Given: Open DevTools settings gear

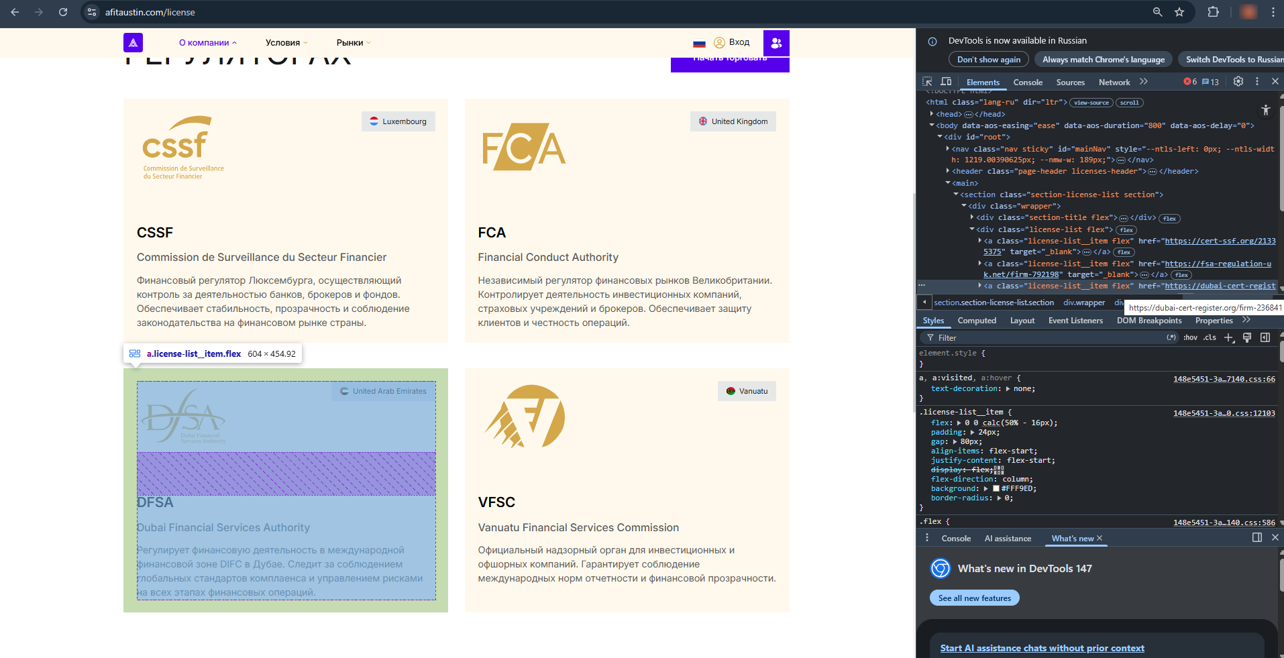Looking at the screenshot, I should point(1238,81).
